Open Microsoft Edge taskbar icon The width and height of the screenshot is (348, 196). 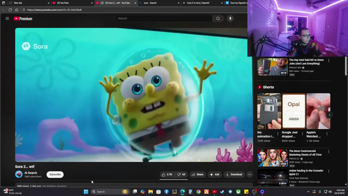point(182,192)
